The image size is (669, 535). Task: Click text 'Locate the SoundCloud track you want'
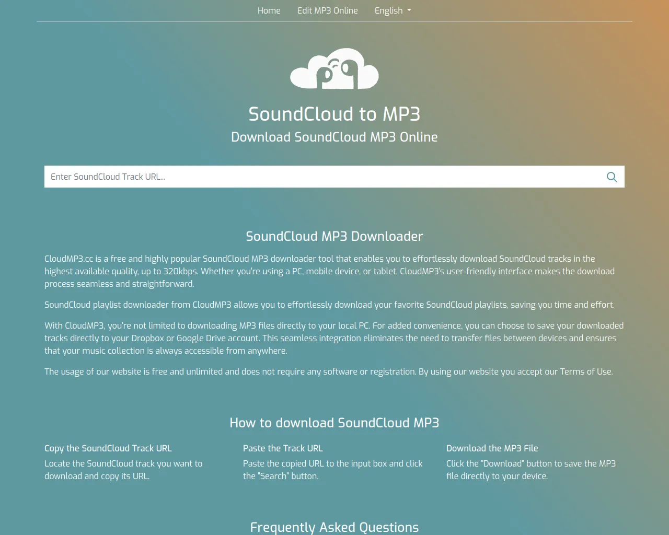click(x=123, y=470)
